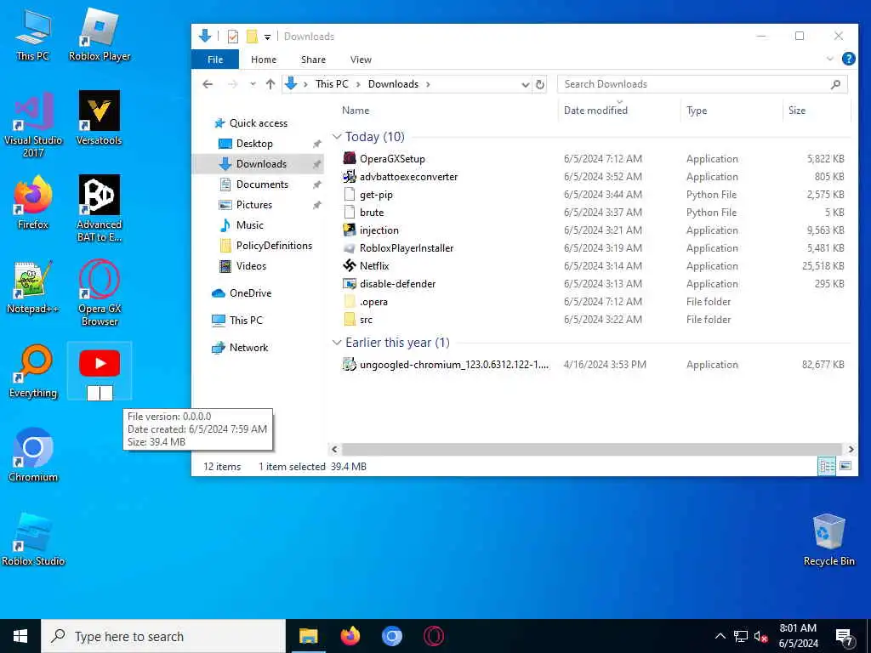Go back with the back arrow
Image resolution: width=871 pixels, height=653 pixels.
click(208, 84)
